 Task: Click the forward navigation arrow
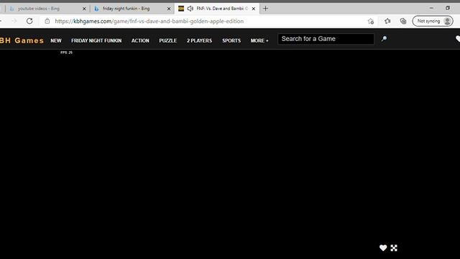(x=14, y=21)
